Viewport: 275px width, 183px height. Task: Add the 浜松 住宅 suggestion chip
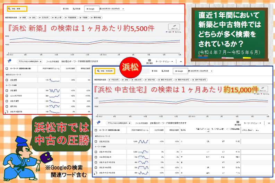pos(137,80)
